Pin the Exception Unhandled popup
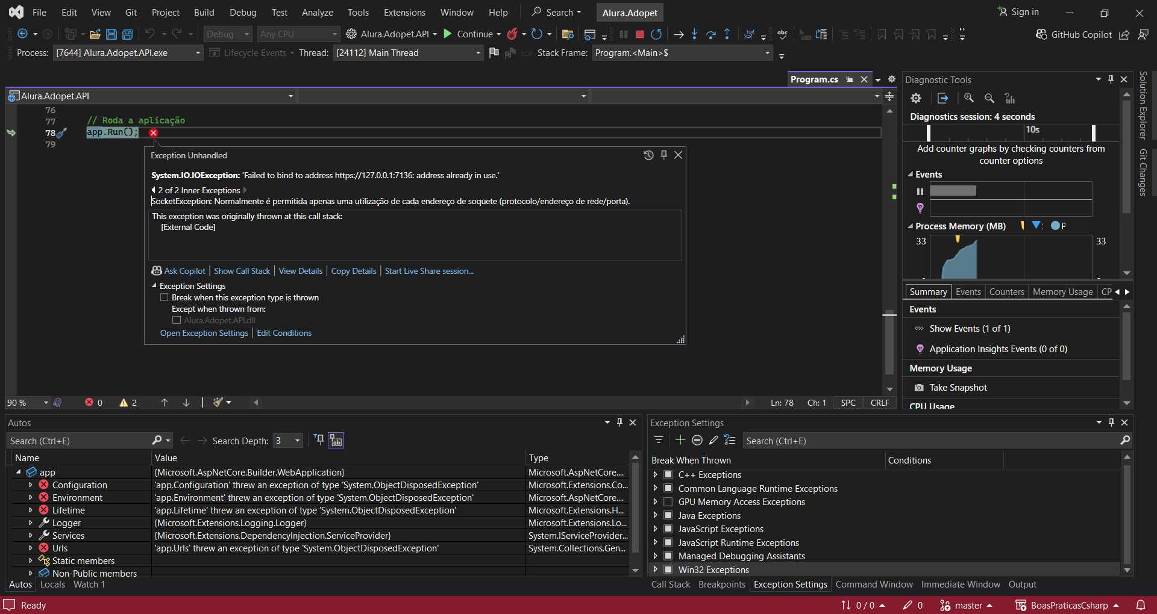Screen dimensions: 1157x614 [x=663, y=155]
